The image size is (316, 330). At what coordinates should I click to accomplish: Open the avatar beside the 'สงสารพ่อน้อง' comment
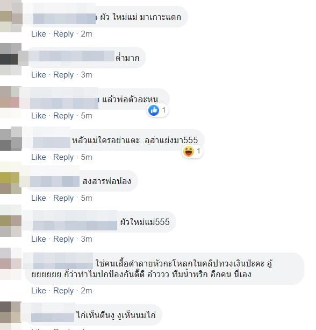tap(11, 182)
